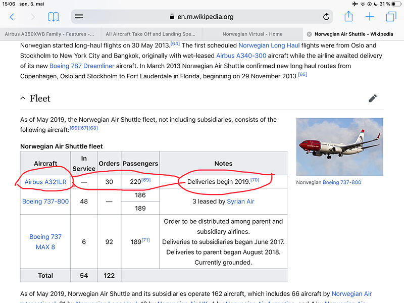Open Reader view lines icon
The height and width of the screenshot is (303, 404).
coord(79,17)
